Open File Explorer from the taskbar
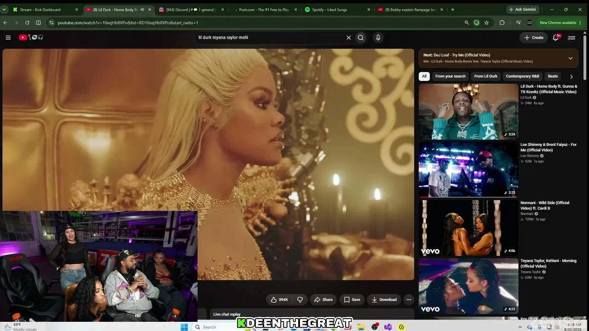The width and height of the screenshot is (589, 331). (361, 327)
